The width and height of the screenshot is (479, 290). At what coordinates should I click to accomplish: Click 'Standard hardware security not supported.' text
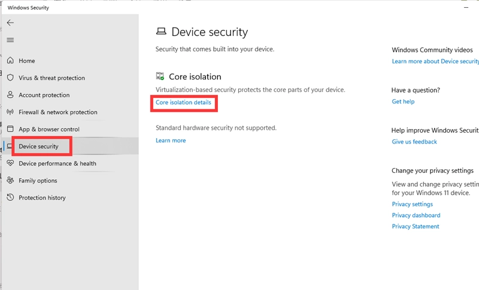coord(216,128)
